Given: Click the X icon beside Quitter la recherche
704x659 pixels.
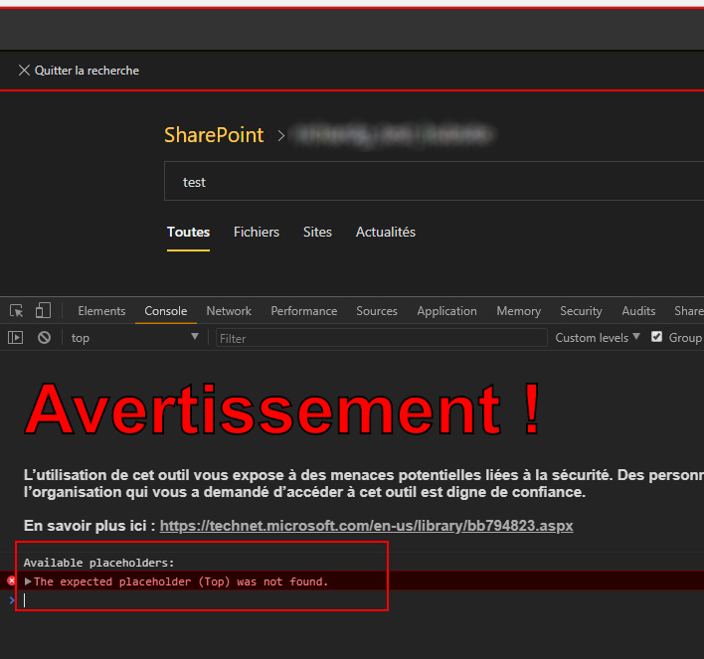Looking at the screenshot, I should 24,70.
